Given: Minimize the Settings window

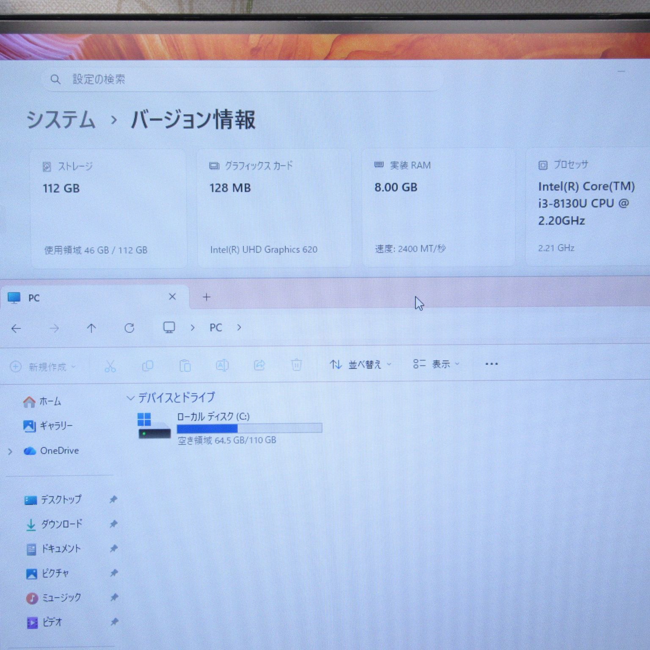Looking at the screenshot, I should 621,72.
